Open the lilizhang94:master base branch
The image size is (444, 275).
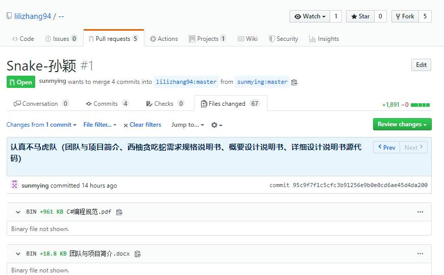(186, 82)
